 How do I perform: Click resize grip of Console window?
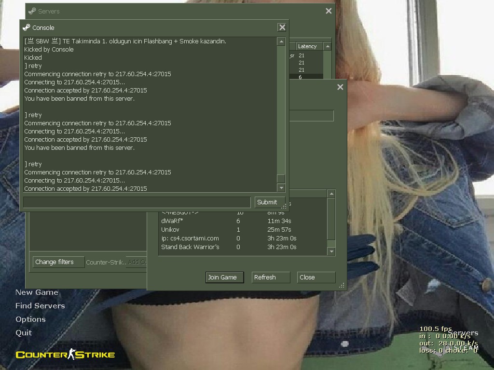click(x=284, y=206)
